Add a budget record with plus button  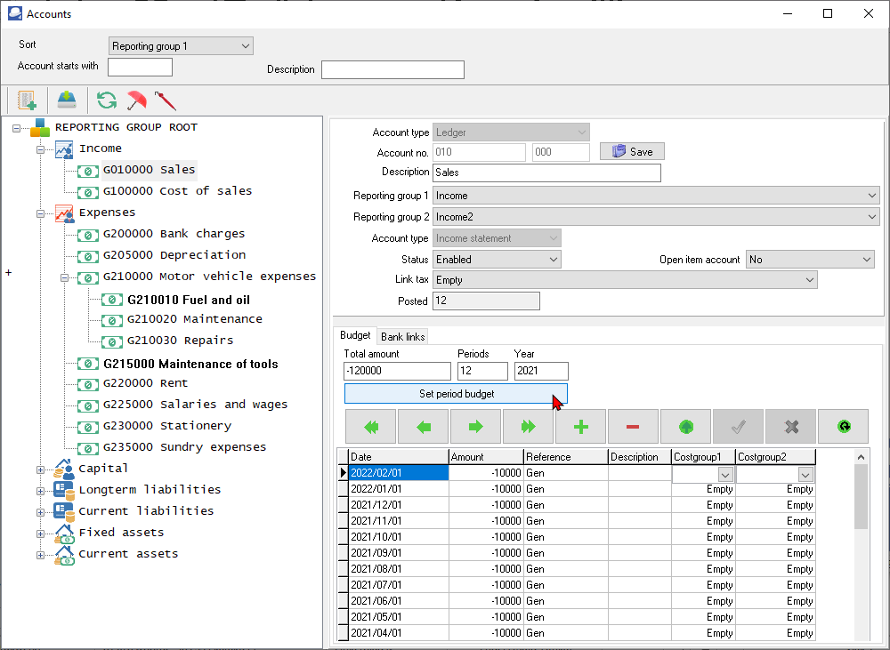pyautogui.click(x=581, y=427)
